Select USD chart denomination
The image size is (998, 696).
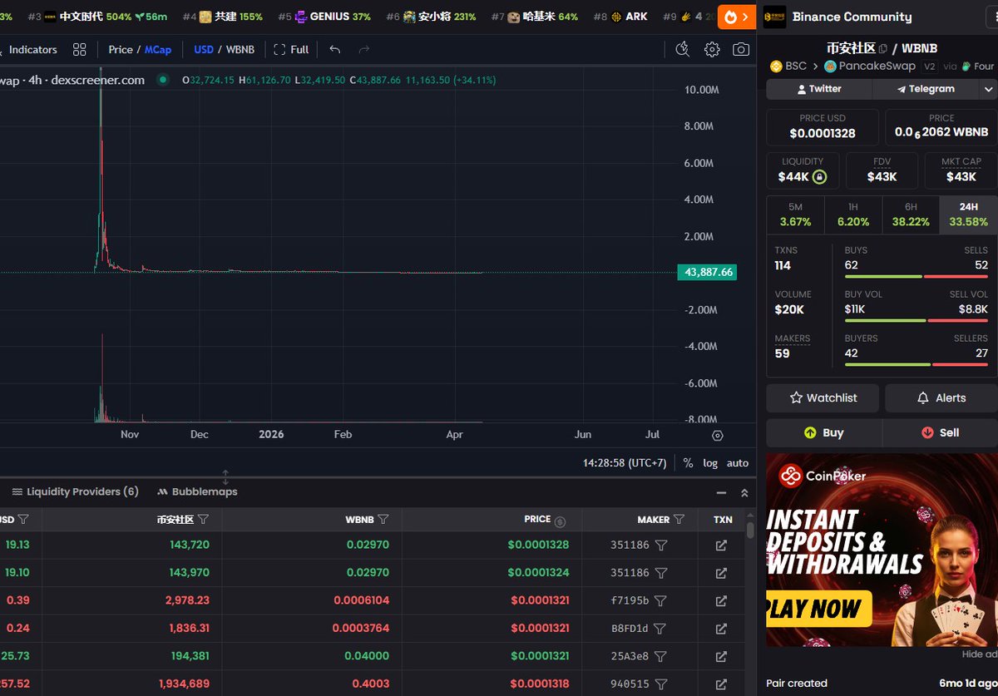coord(204,50)
